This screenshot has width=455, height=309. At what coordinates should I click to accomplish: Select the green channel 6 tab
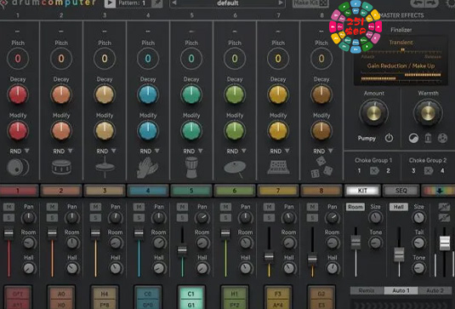tap(235, 191)
